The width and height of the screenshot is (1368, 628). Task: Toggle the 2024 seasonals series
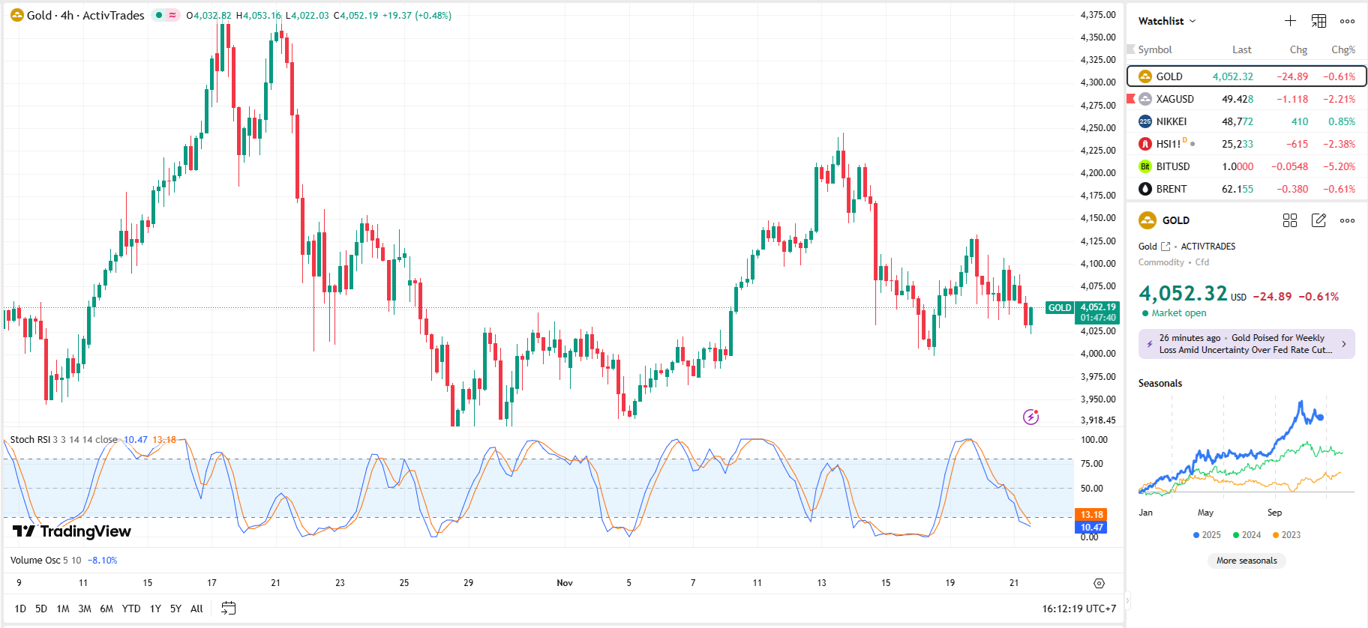pyautogui.click(x=1246, y=535)
